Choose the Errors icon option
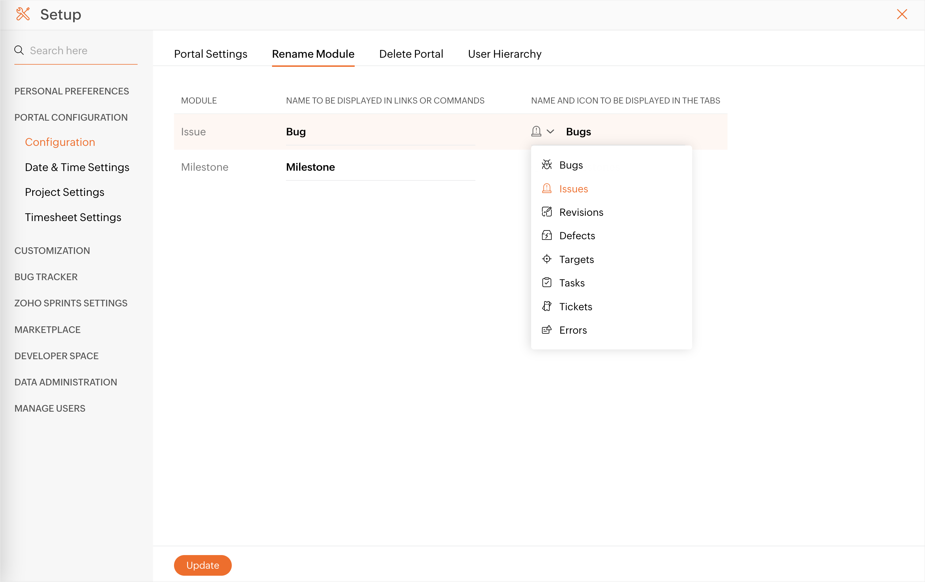925x582 pixels. [547, 330]
